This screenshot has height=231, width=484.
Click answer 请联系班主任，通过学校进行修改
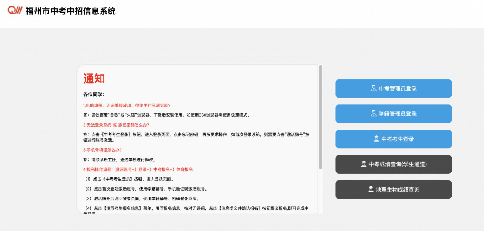point(119,160)
